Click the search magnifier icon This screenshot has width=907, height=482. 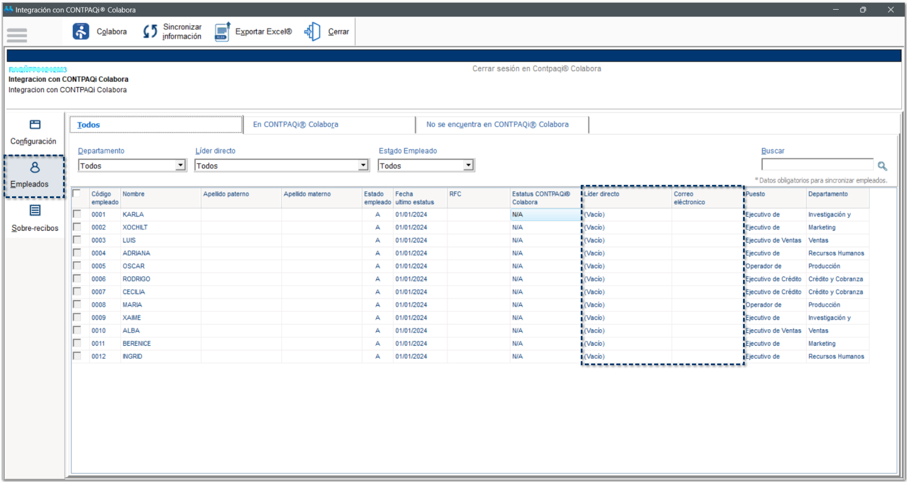882,166
